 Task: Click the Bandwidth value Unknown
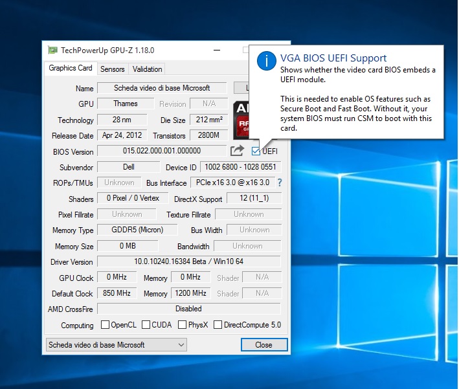[248, 246]
